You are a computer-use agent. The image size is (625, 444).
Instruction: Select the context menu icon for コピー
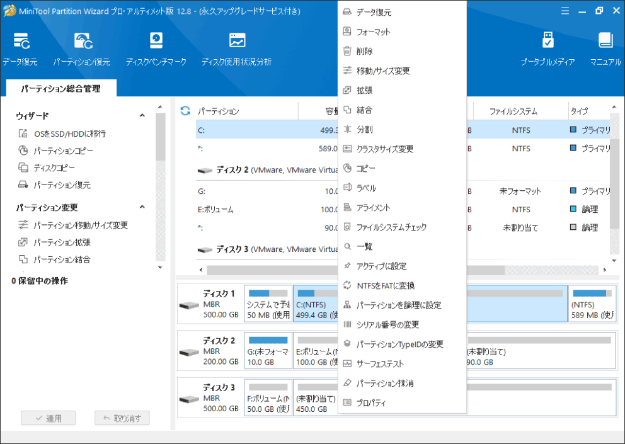(x=348, y=168)
